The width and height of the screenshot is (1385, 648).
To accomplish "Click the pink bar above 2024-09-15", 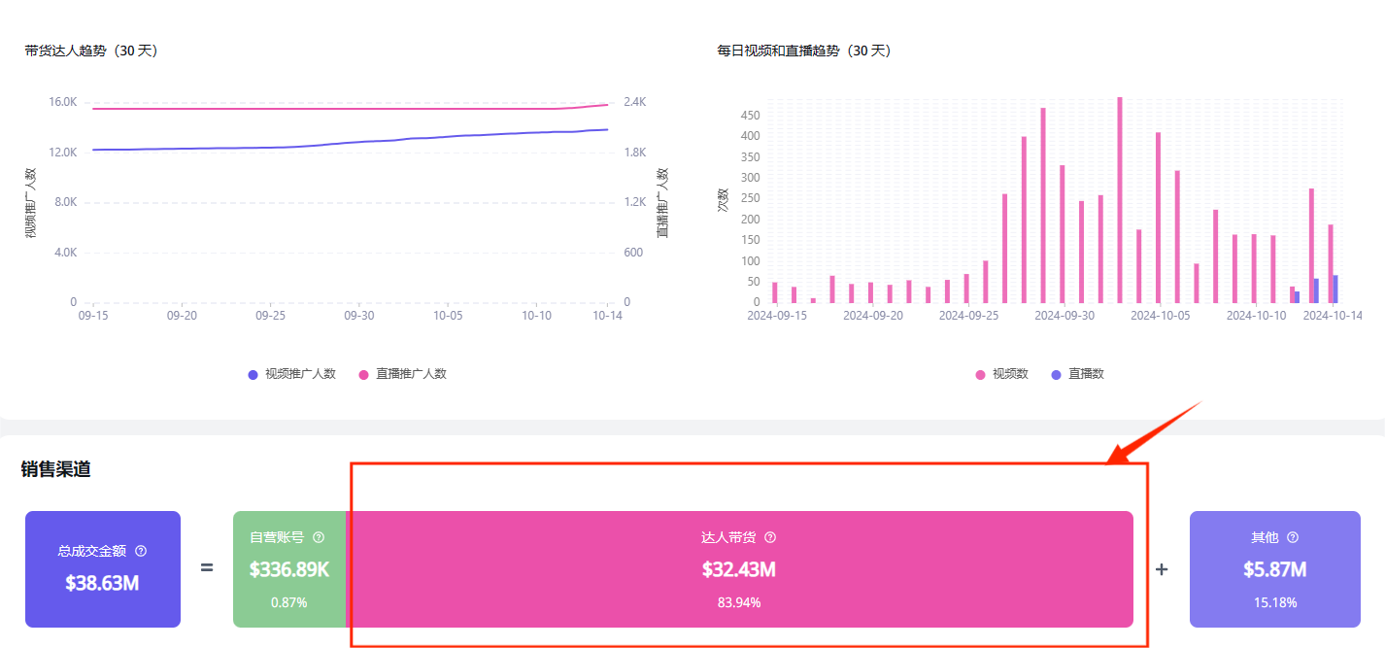I will [774, 292].
